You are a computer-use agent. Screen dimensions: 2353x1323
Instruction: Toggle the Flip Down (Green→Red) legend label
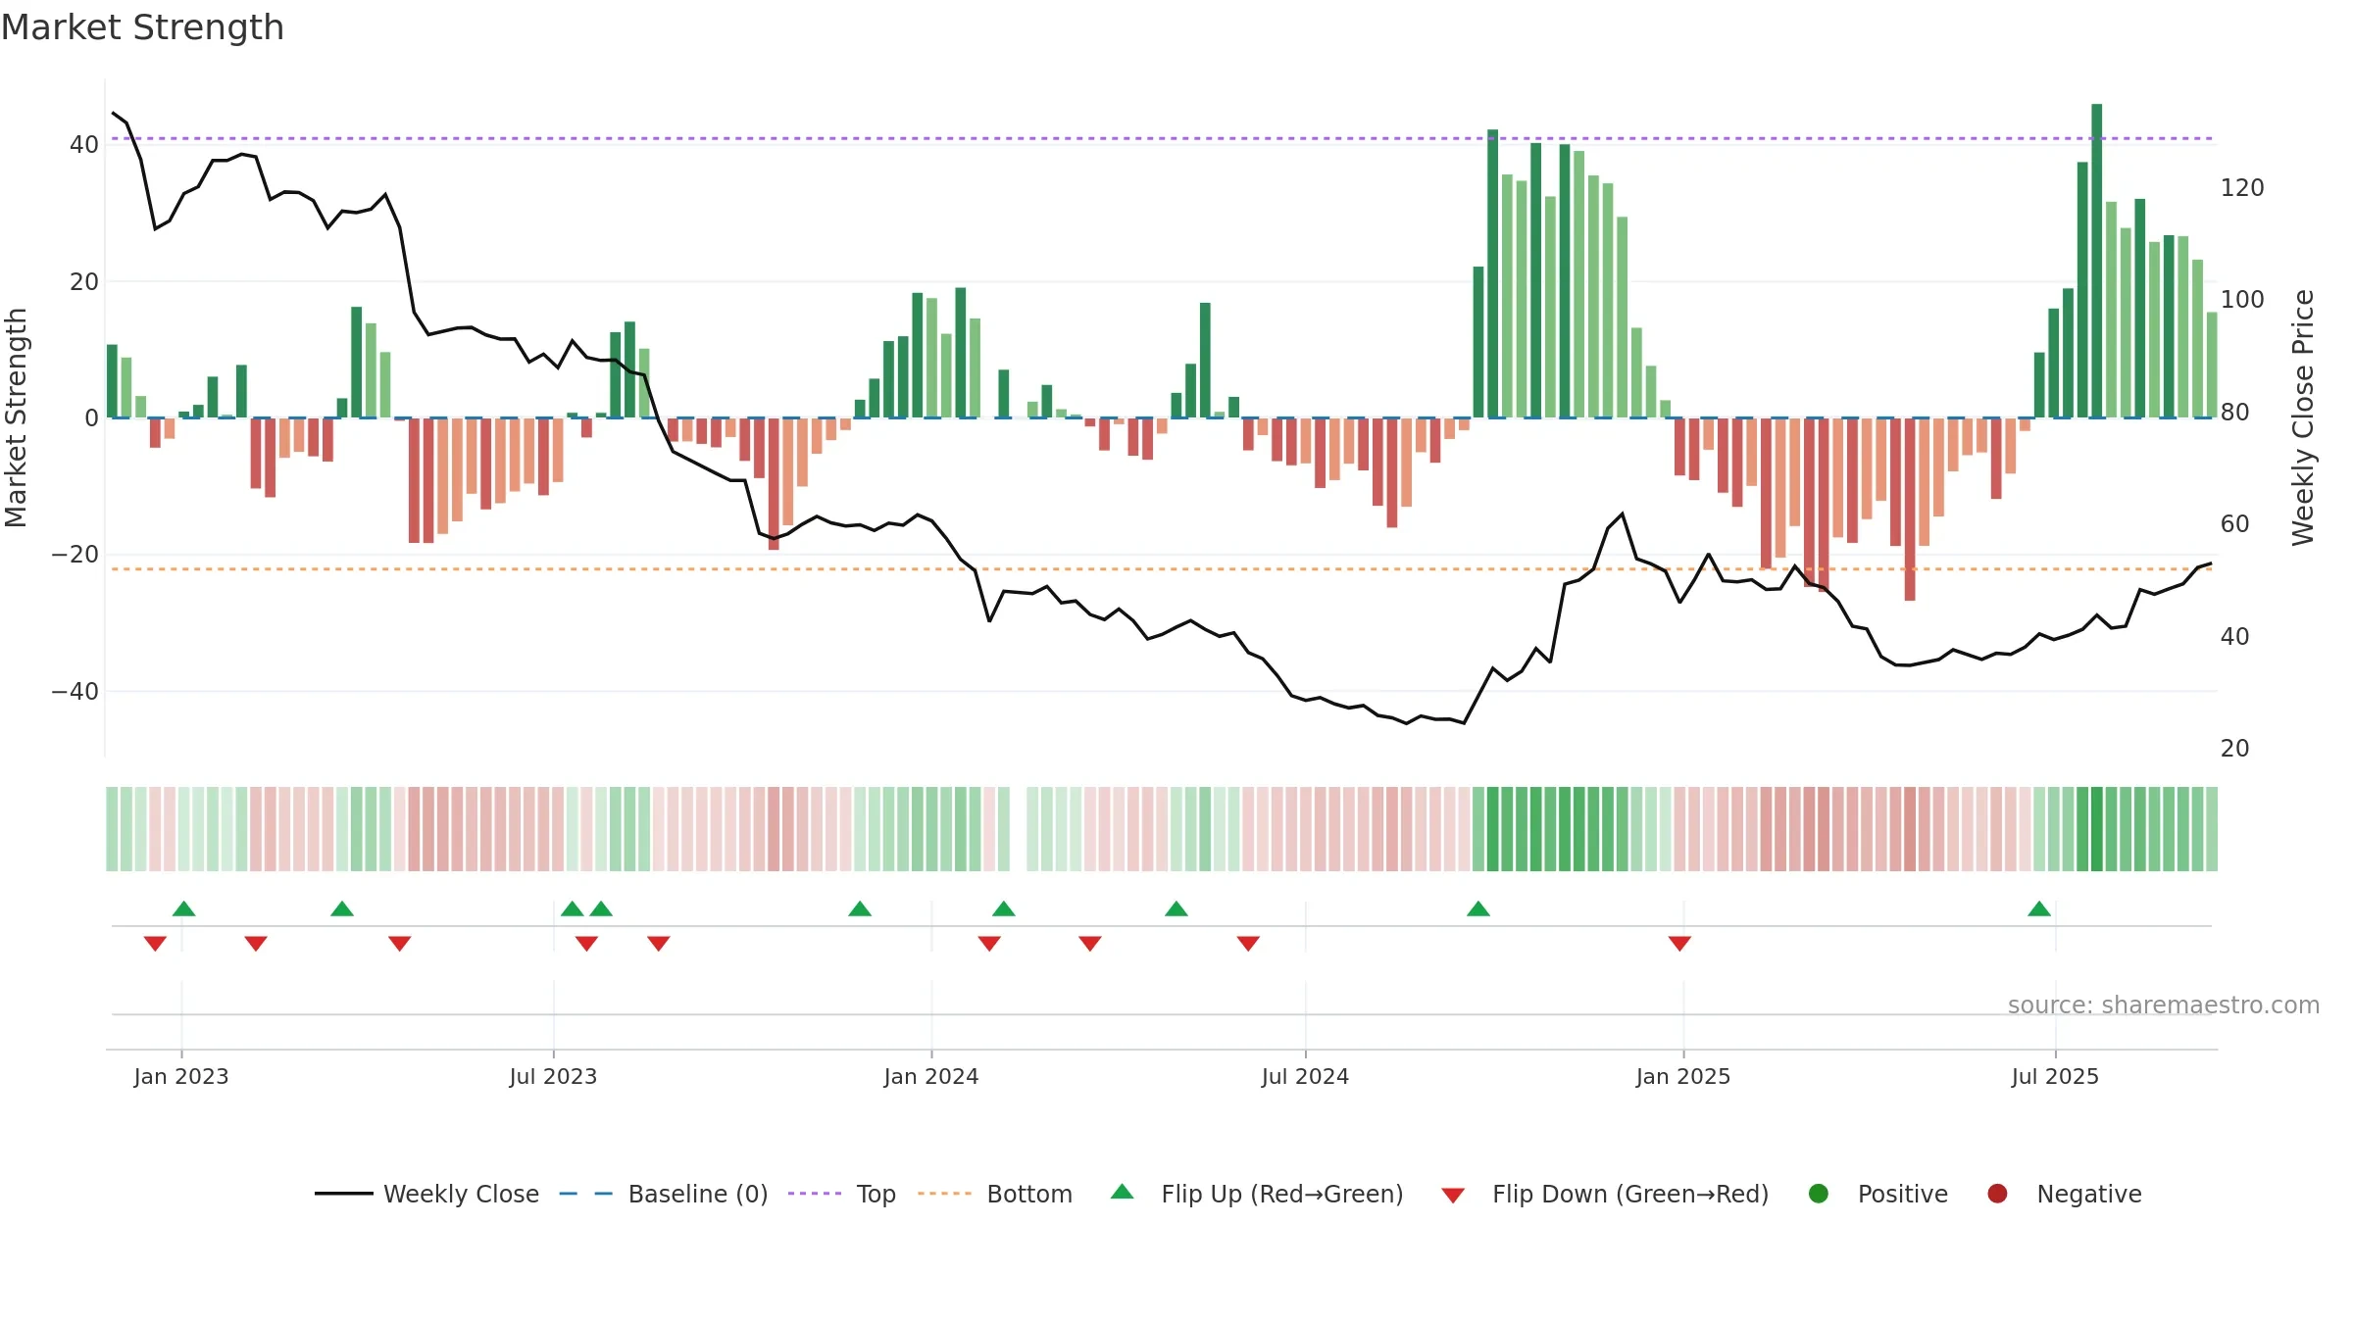1630,1194
